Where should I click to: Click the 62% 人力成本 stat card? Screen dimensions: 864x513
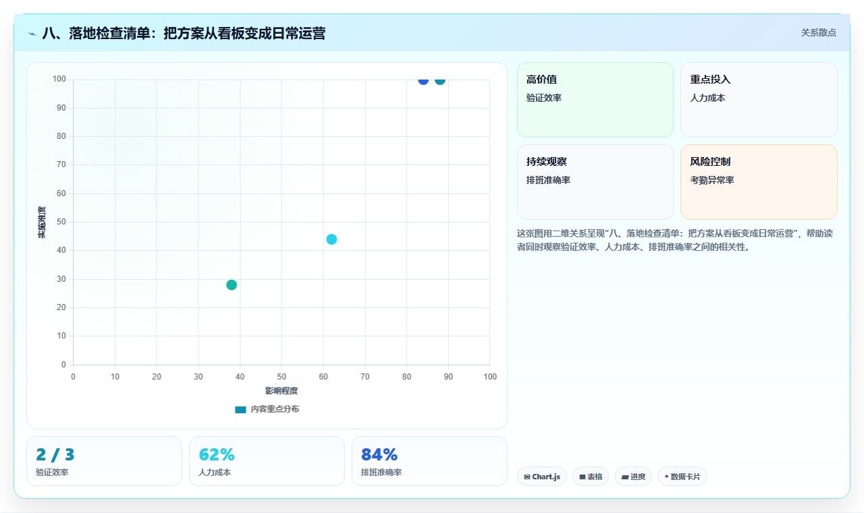pyautogui.click(x=267, y=461)
